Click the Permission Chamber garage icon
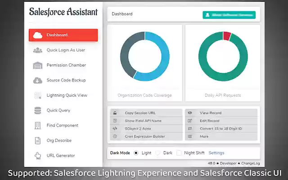 [38, 65]
